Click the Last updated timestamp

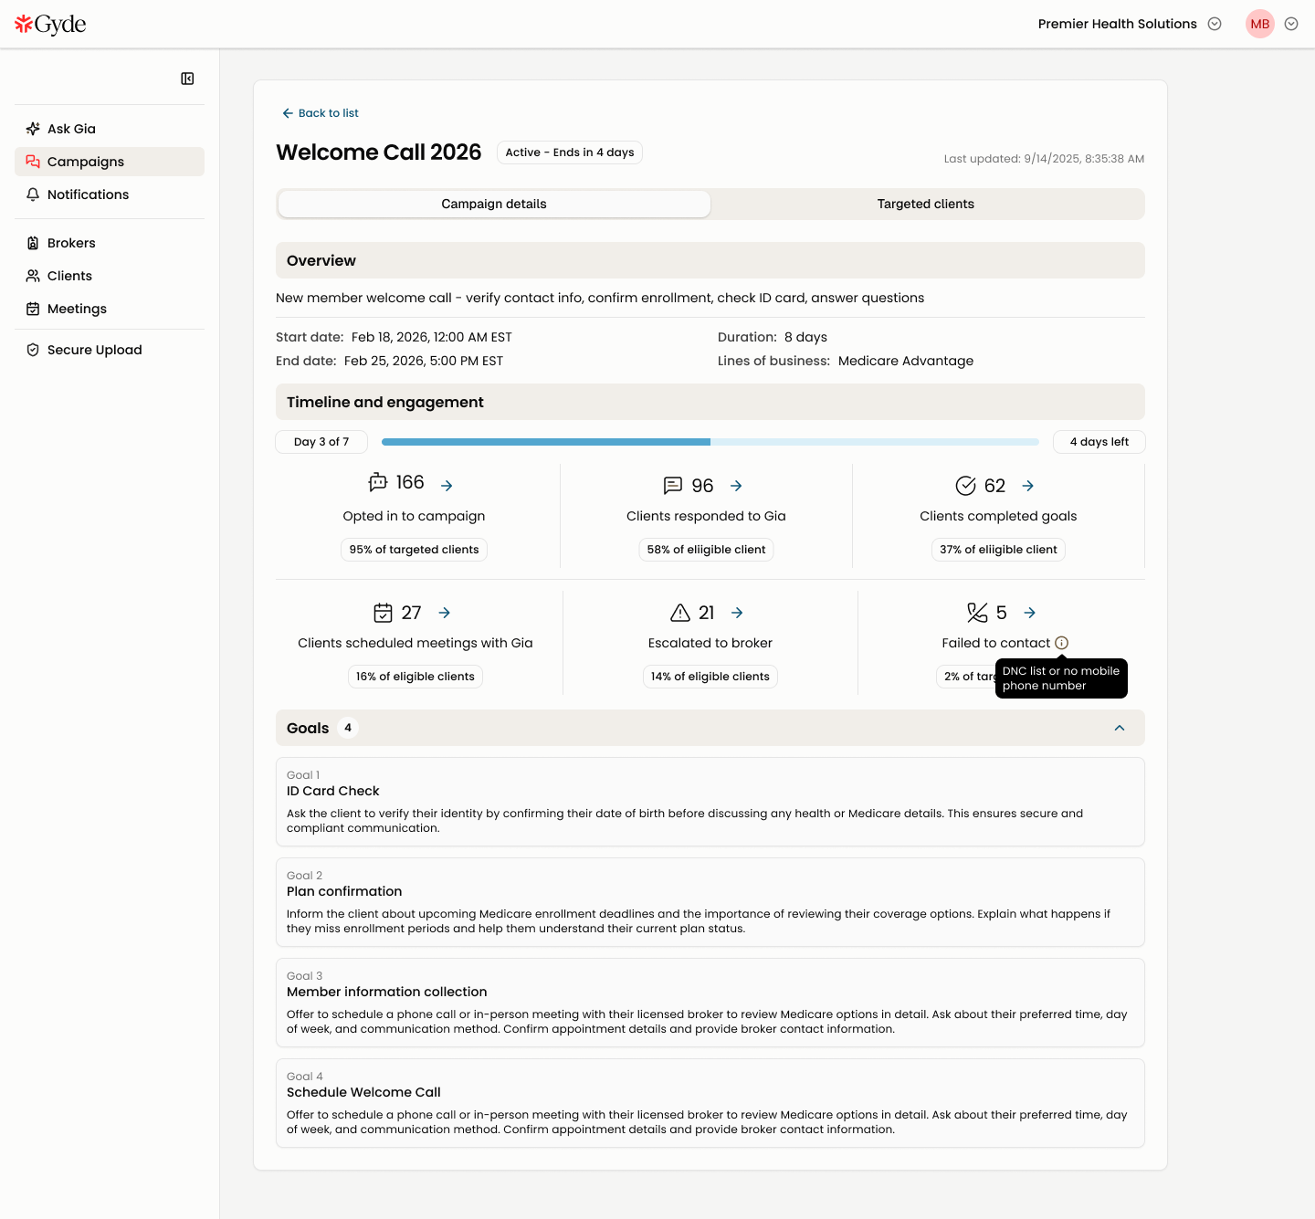pyautogui.click(x=1044, y=159)
